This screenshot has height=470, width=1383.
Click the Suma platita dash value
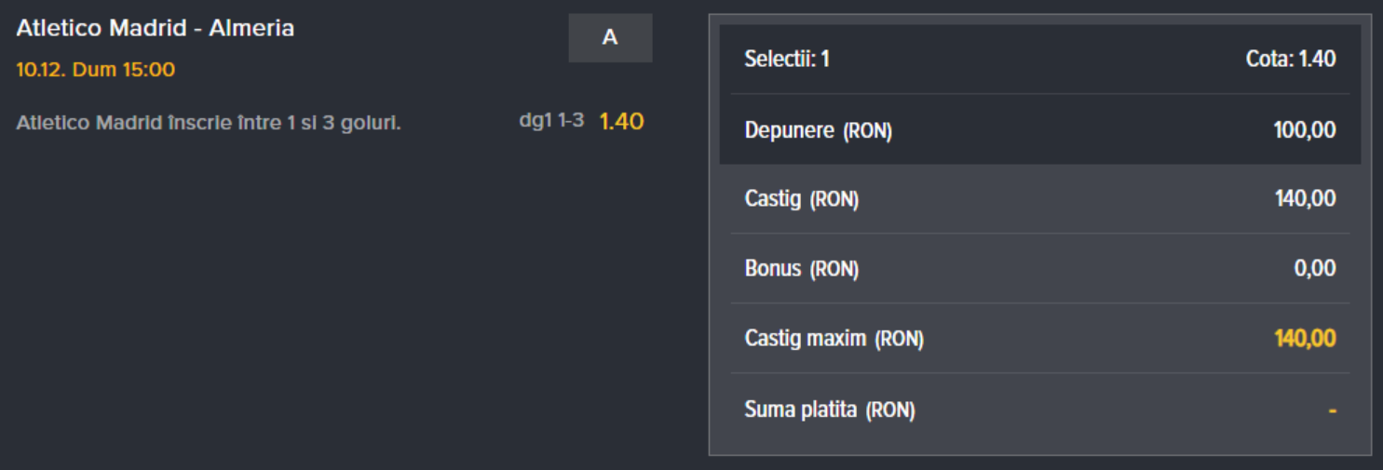1332,410
